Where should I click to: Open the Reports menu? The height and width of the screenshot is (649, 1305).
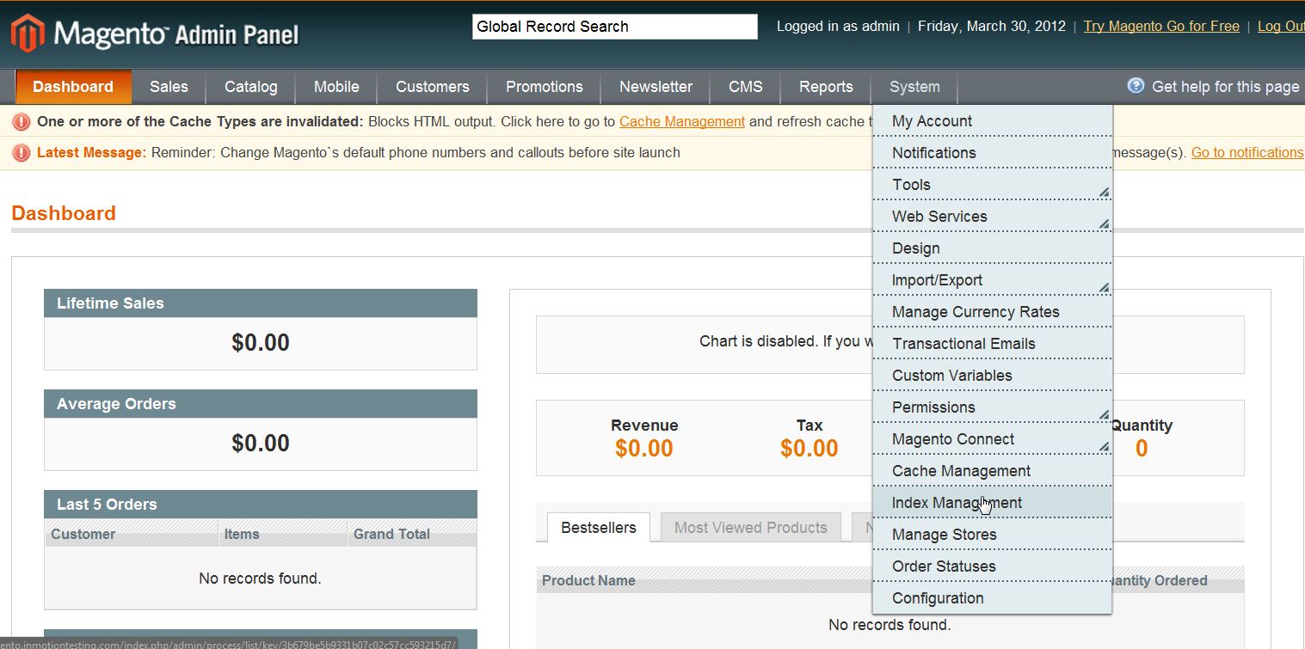click(825, 87)
